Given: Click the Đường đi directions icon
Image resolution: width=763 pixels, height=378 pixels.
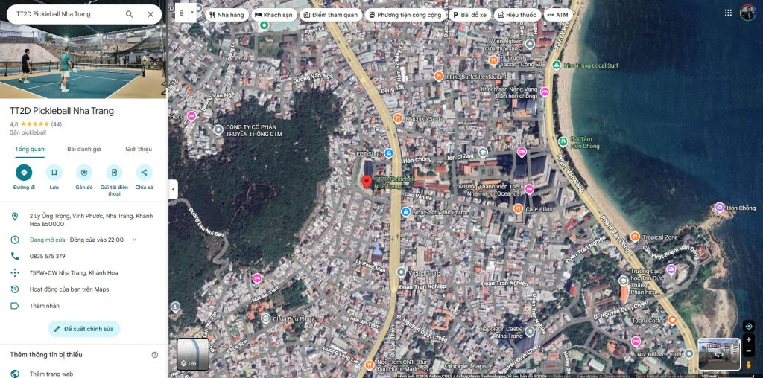Looking at the screenshot, I should coord(24,173).
